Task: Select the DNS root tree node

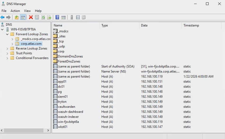Action: (9, 25)
